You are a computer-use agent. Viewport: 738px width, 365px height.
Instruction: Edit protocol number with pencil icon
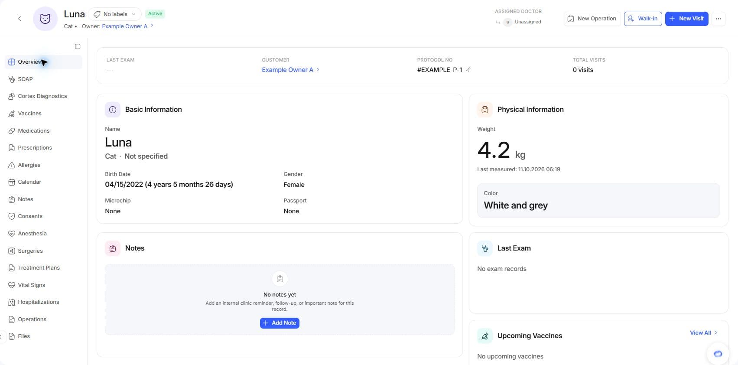pos(468,70)
